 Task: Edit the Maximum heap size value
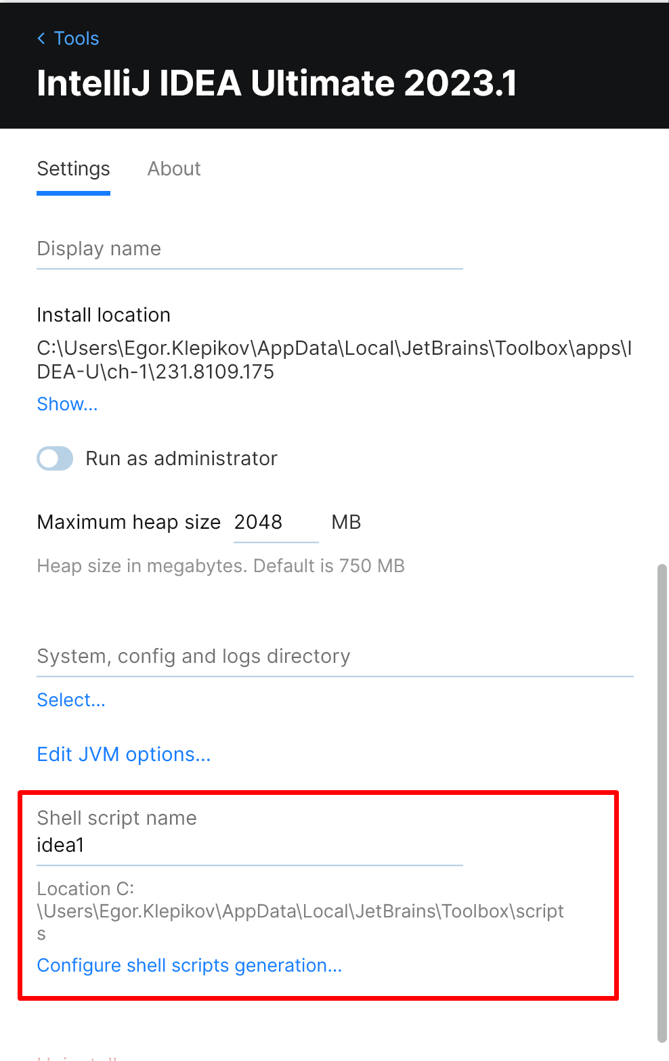pyautogui.click(x=276, y=523)
